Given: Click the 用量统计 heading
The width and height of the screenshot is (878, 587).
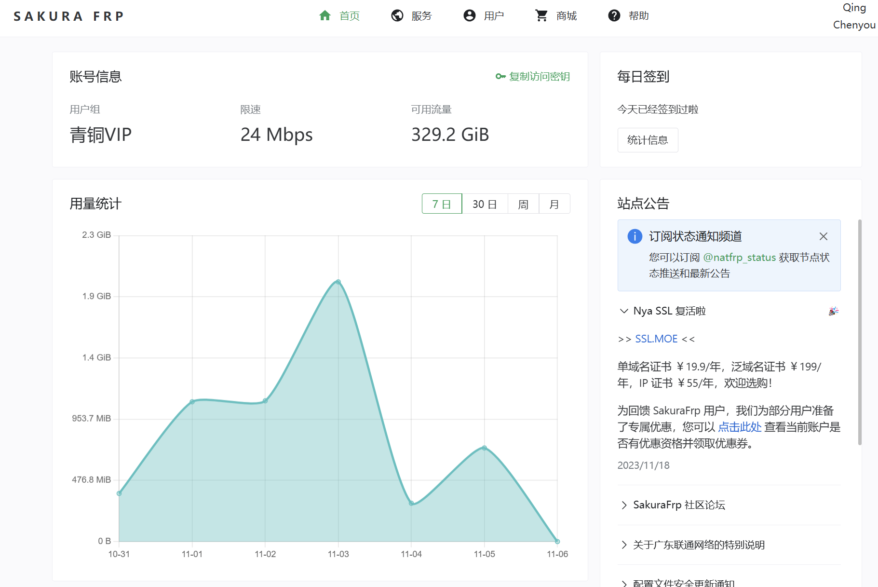Looking at the screenshot, I should [x=95, y=204].
